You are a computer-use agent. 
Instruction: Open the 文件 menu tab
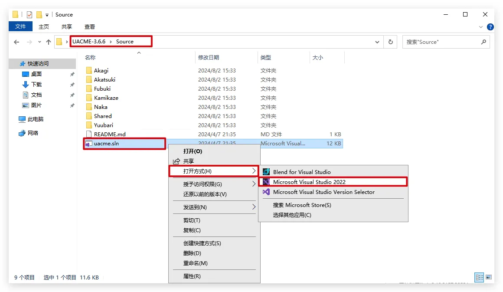coord(20,26)
